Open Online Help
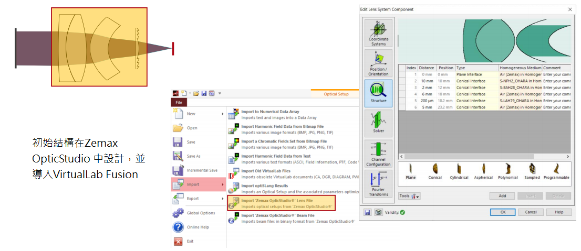 199,227
